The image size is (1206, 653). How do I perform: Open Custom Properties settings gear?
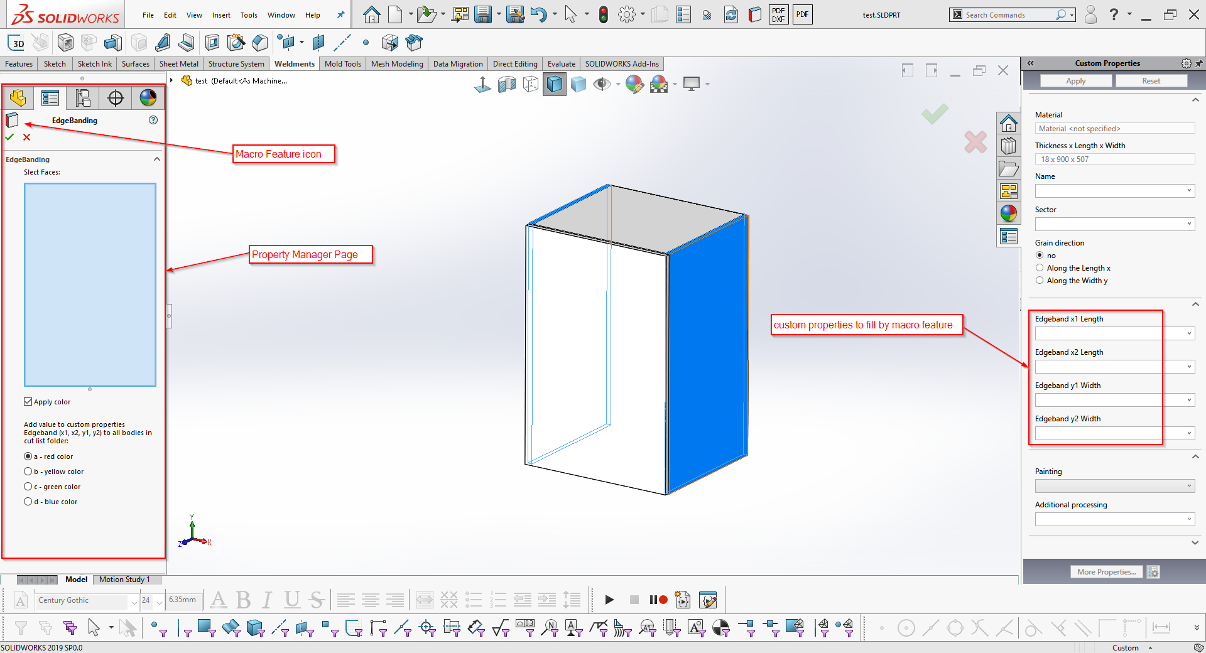point(1186,63)
